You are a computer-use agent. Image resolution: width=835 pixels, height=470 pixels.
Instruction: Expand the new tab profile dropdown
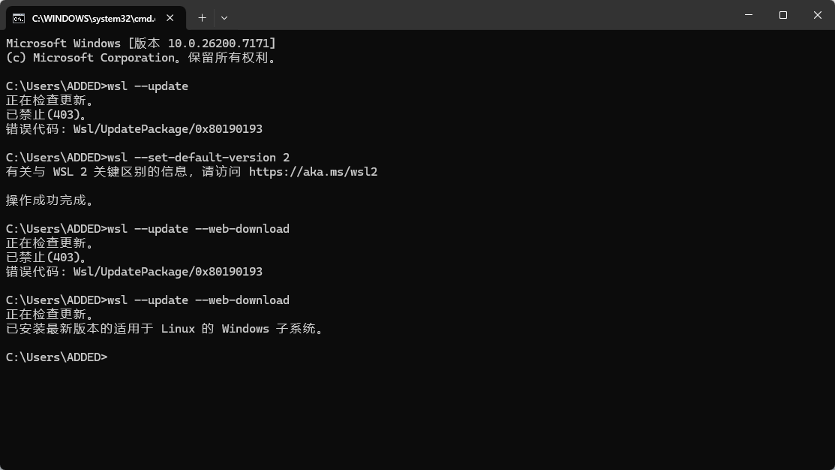(x=224, y=18)
